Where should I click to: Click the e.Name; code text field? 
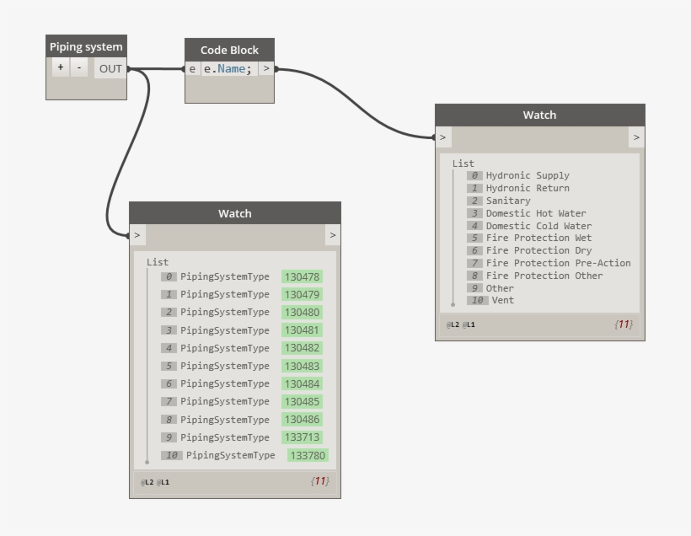pyautogui.click(x=228, y=69)
